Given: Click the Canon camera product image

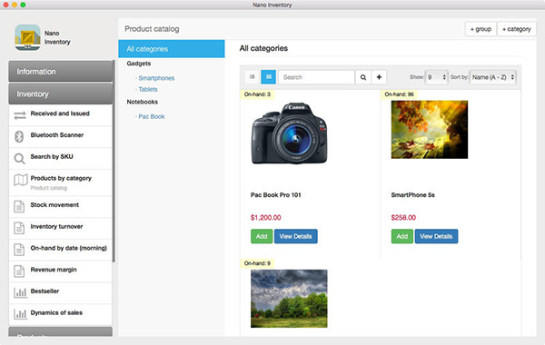Looking at the screenshot, I should click(289, 133).
